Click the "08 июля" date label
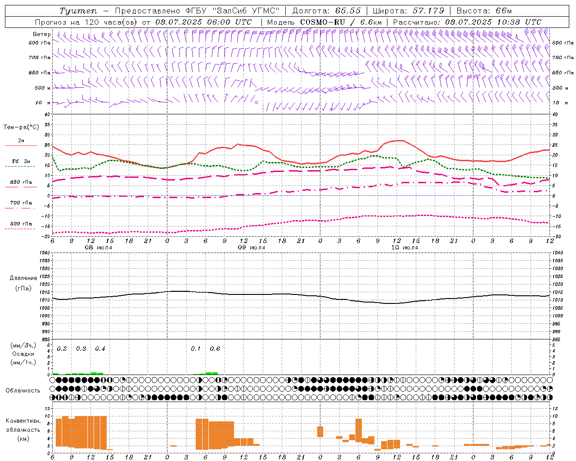576x461 pixels. pyautogui.click(x=99, y=248)
